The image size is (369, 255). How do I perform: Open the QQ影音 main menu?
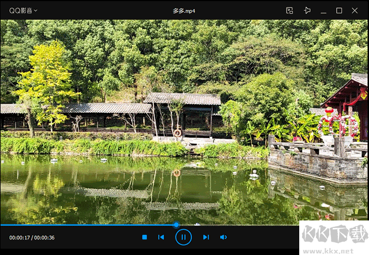(20, 10)
